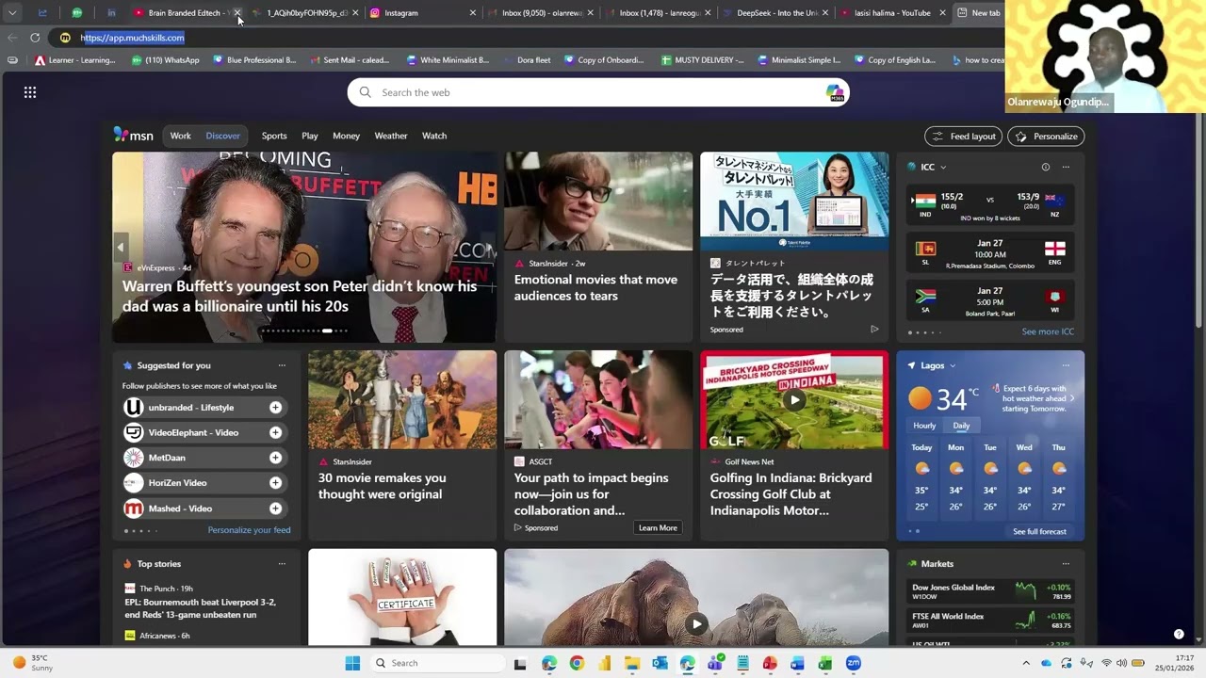Click the ICC card info icon
This screenshot has height=678, width=1206.
(1046, 167)
